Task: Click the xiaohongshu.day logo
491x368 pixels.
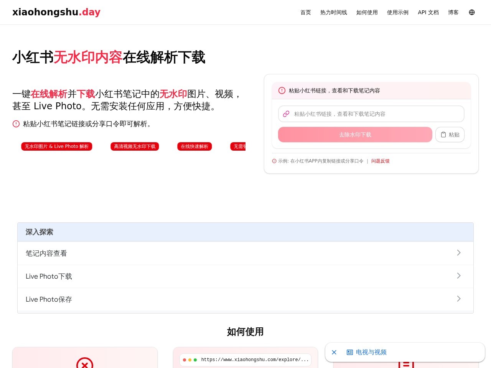Action: click(x=56, y=12)
